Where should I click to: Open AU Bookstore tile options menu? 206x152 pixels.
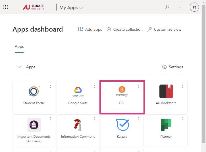tap(183, 86)
